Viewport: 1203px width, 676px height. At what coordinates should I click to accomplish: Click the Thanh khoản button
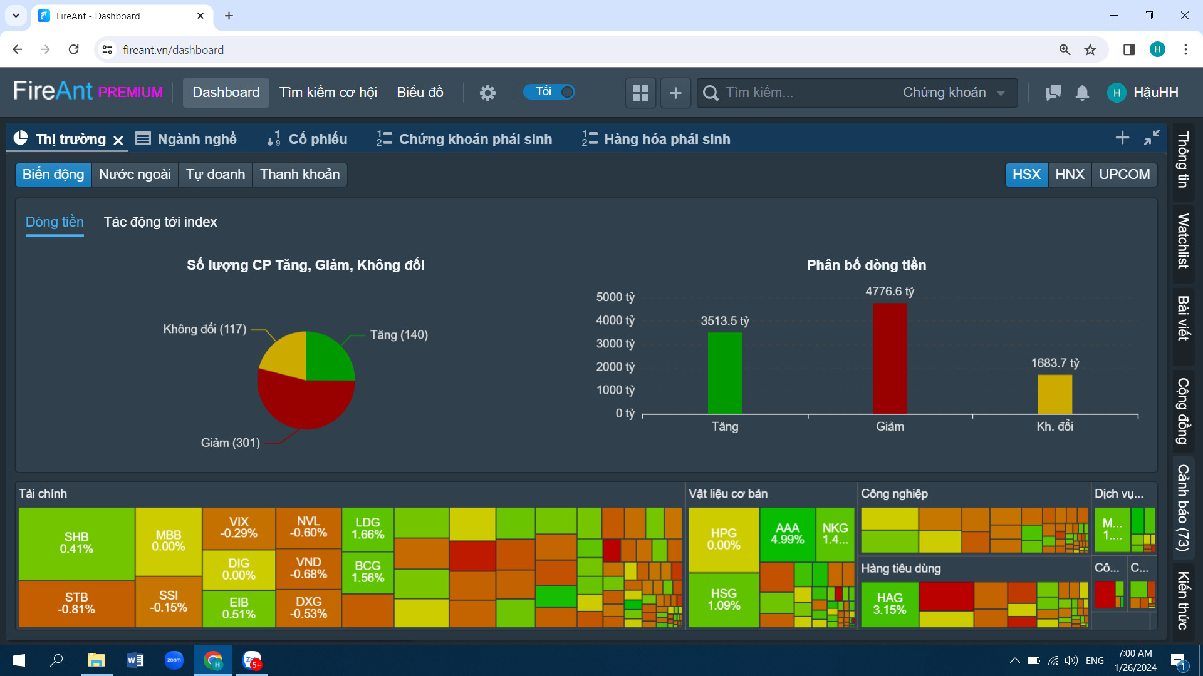[x=299, y=174]
